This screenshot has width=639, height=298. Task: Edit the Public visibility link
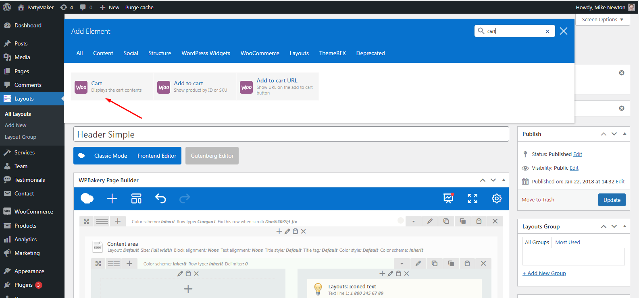574,168
